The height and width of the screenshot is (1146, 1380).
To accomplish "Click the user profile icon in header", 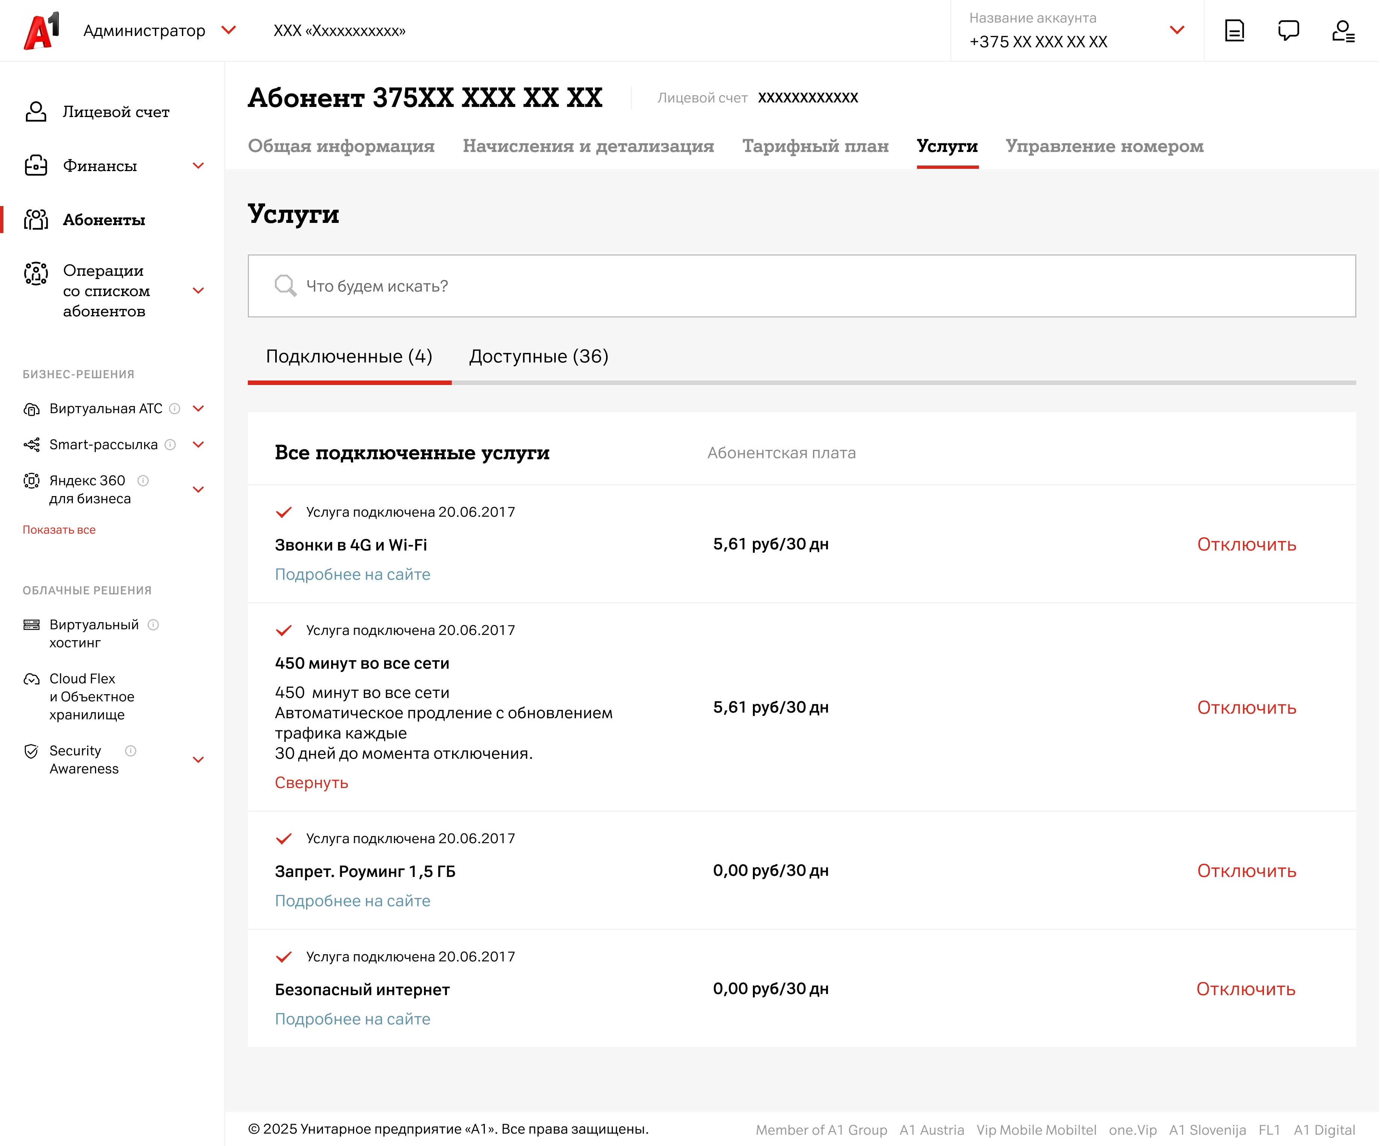I will [1342, 30].
